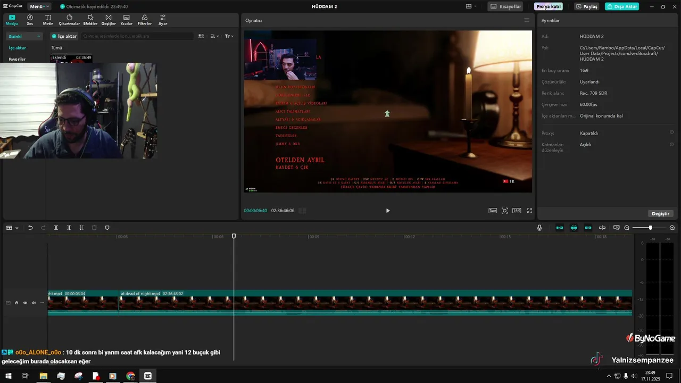Click Pro'ya katıl button
The height and width of the screenshot is (383, 681).
pos(549,6)
